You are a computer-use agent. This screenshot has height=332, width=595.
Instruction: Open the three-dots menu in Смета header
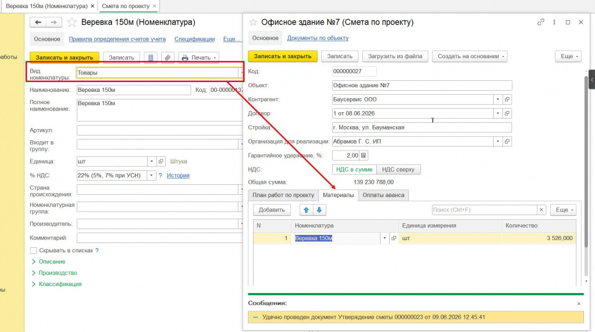554,22
